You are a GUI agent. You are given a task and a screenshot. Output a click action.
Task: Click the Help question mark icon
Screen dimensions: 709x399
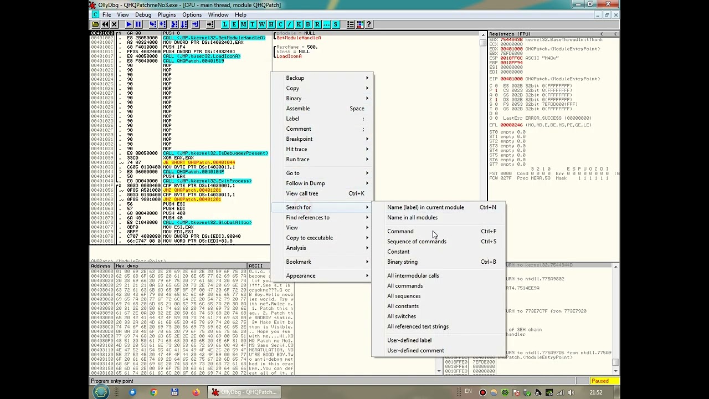pyautogui.click(x=368, y=24)
